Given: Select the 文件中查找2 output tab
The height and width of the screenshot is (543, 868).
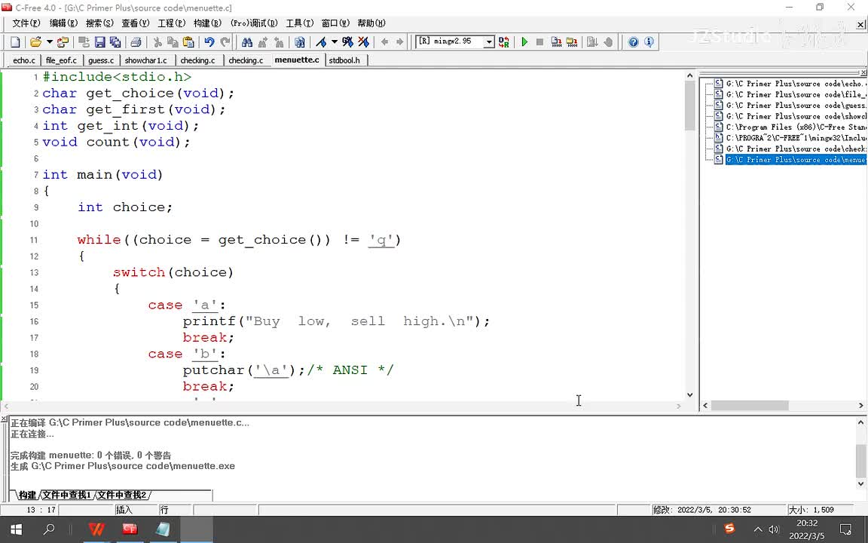Looking at the screenshot, I should click(122, 495).
